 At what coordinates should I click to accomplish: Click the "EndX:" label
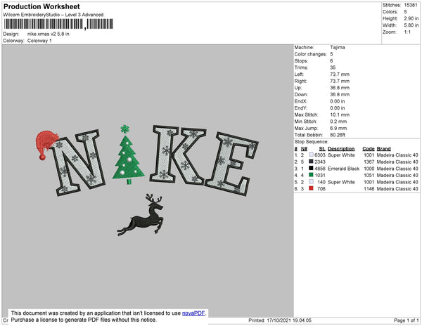click(300, 101)
